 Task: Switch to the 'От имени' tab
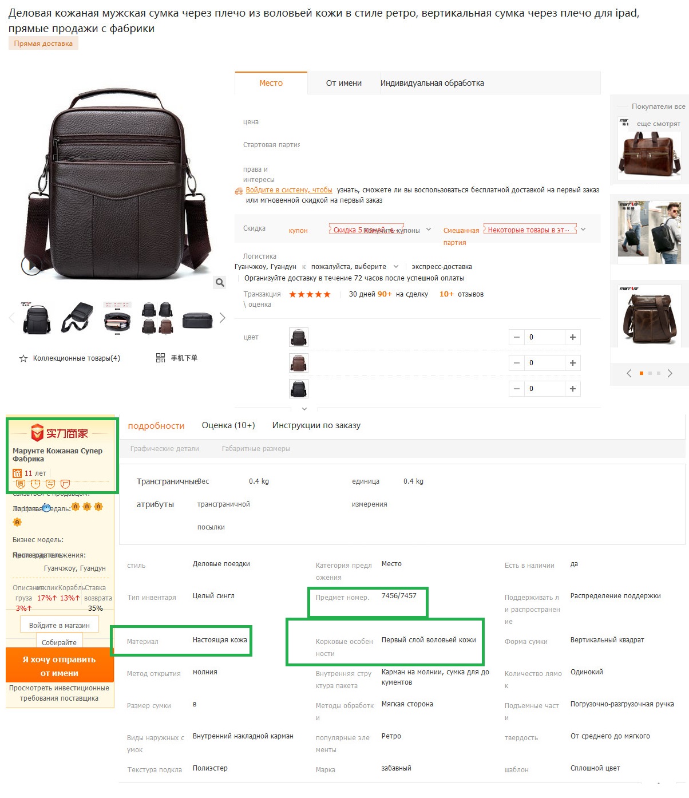[344, 83]
